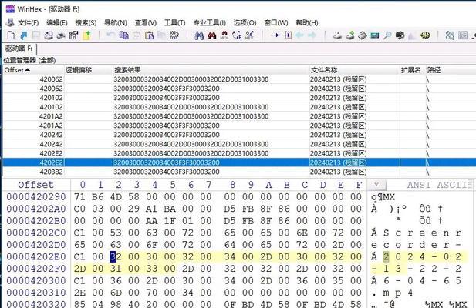
Task: Click the WinHex app icon in title bar
Action: pyautogui.click(x=10, y=8)
